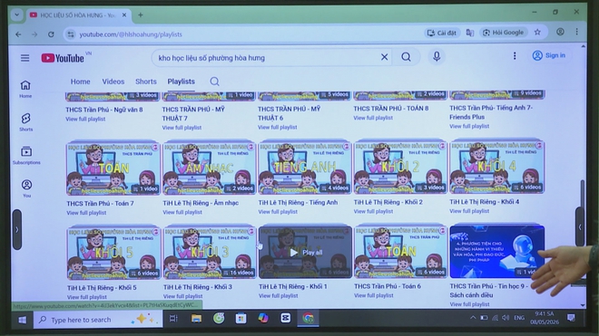Go to the YouTube logo homepage

(x=63, y=58)
